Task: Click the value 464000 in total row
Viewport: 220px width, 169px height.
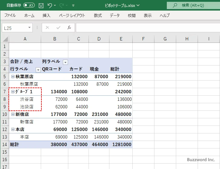Action: pyautogui.click(x=100, y=145)
